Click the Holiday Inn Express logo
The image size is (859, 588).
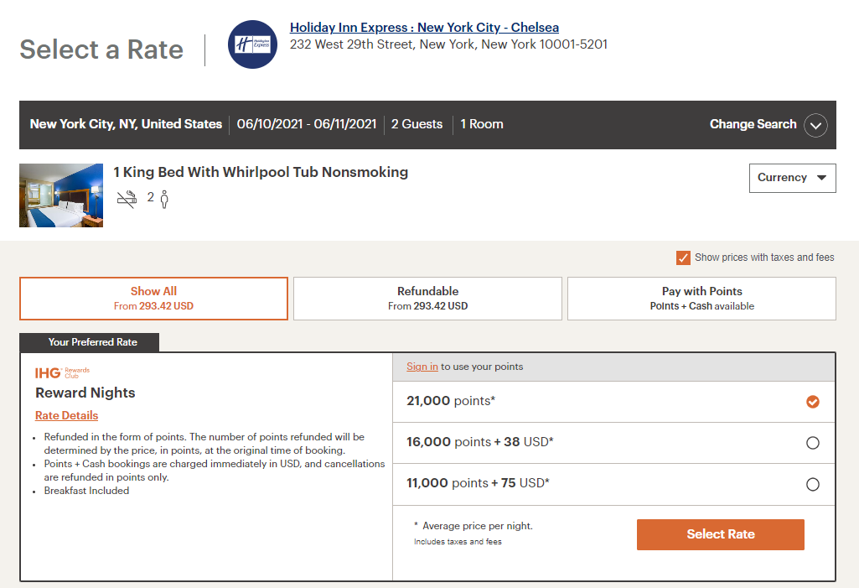coord(252,44)
